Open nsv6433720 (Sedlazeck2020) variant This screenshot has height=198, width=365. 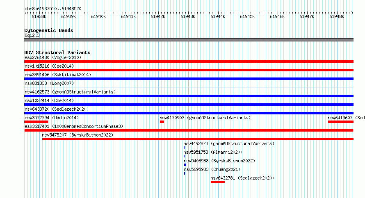57,109
